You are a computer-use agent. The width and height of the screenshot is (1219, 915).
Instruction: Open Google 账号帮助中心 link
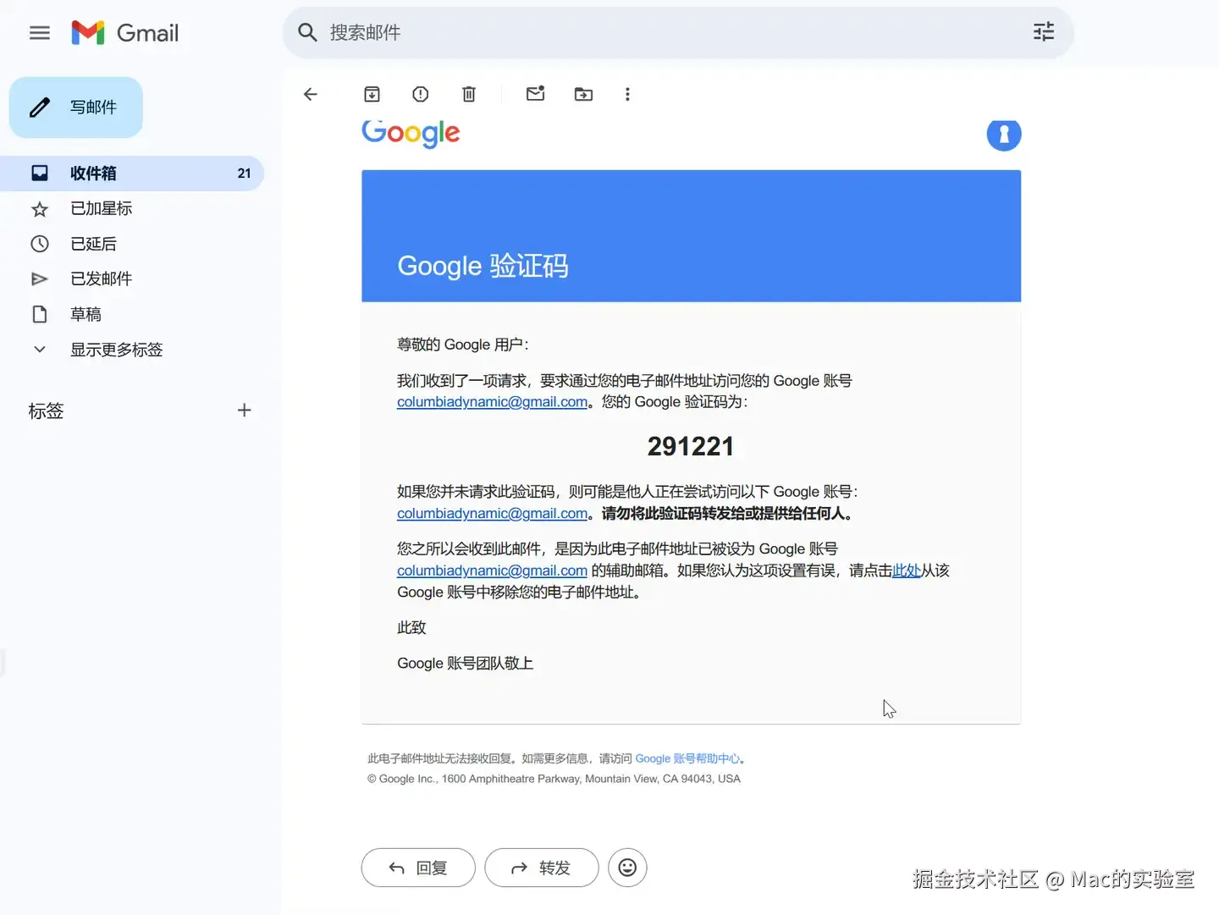coord(687,759)
